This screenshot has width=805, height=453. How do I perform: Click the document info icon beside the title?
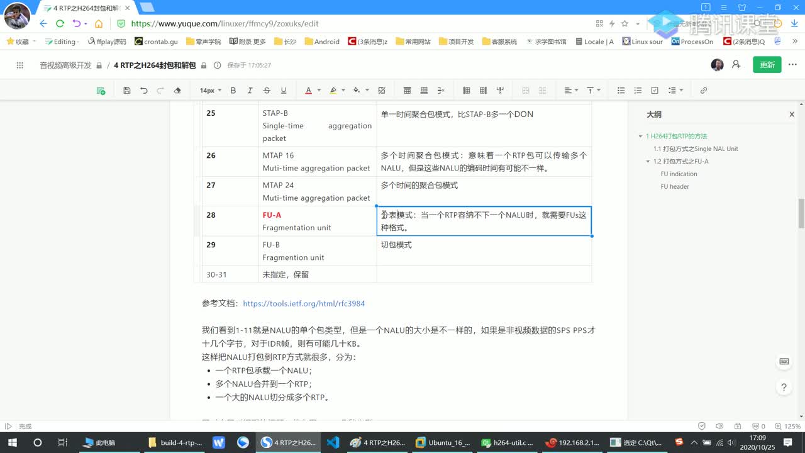218,65
